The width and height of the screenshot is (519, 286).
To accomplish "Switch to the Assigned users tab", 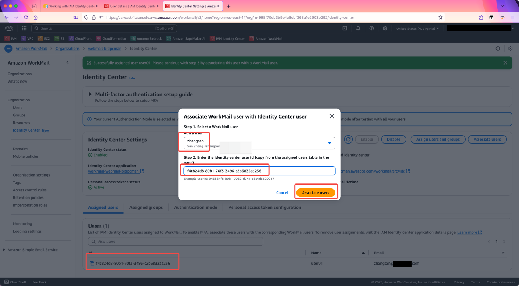I will pos(103,207).
